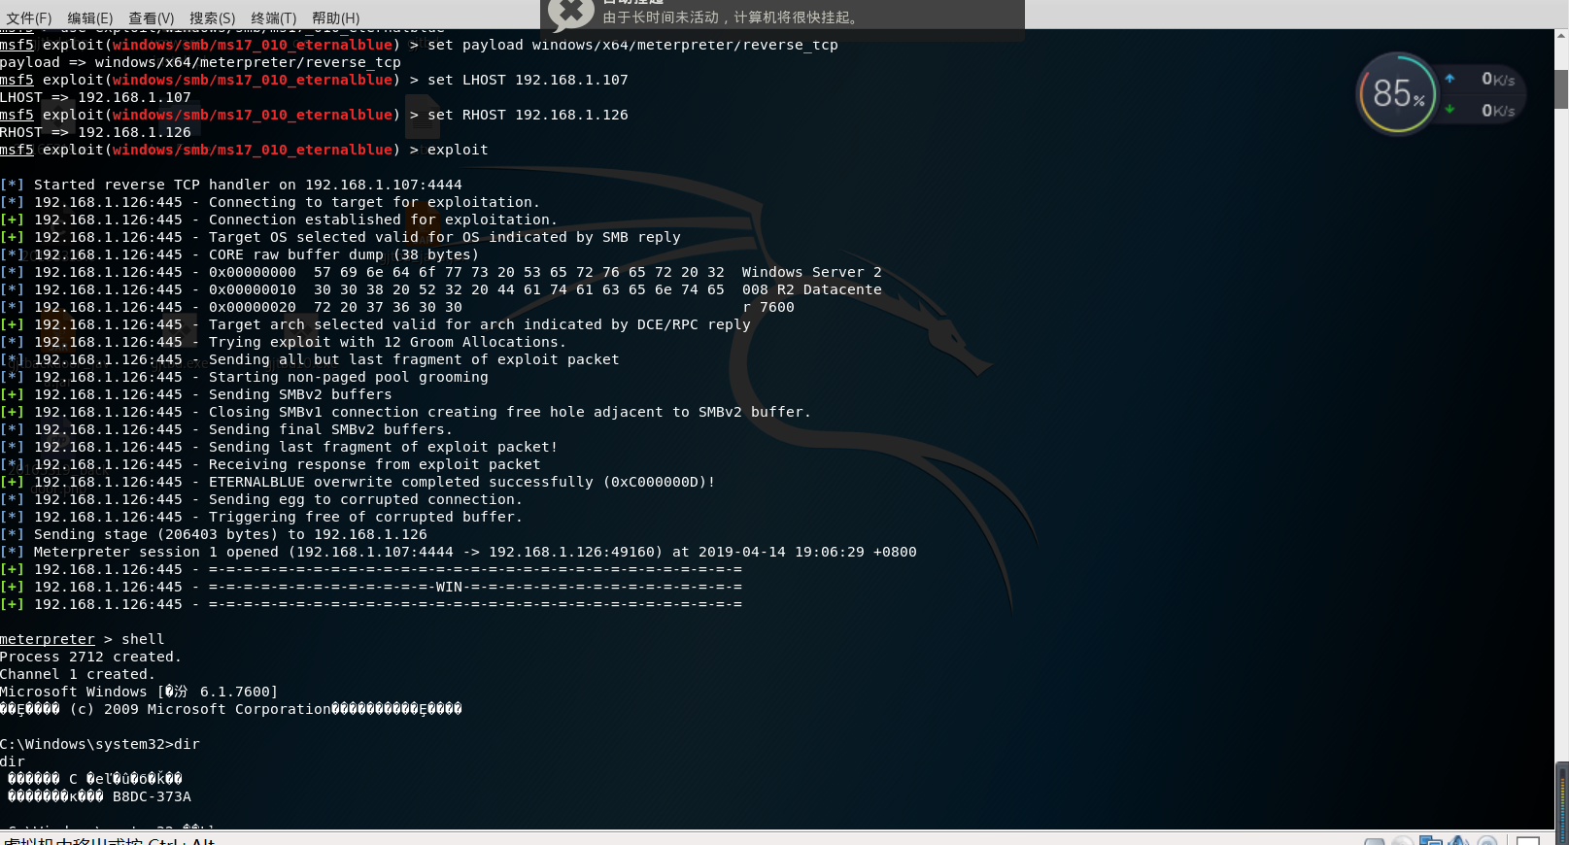Click the msf5 prompt before 'exploit' command
Image resolution: width=1569 pixels, height=845 pixels.
pos(17,150)
